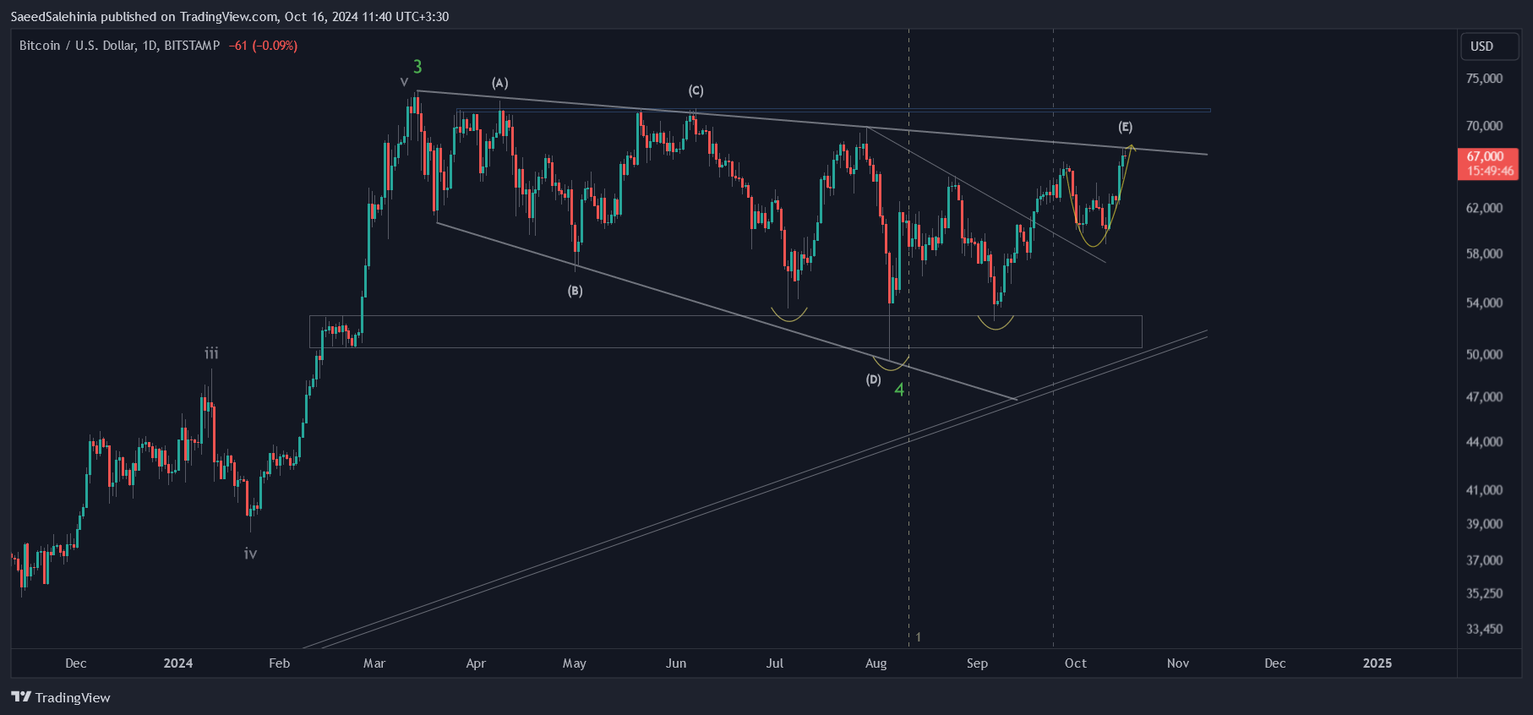
Task: Click the 50,000 price axis label
Action: click(1484, 354)
